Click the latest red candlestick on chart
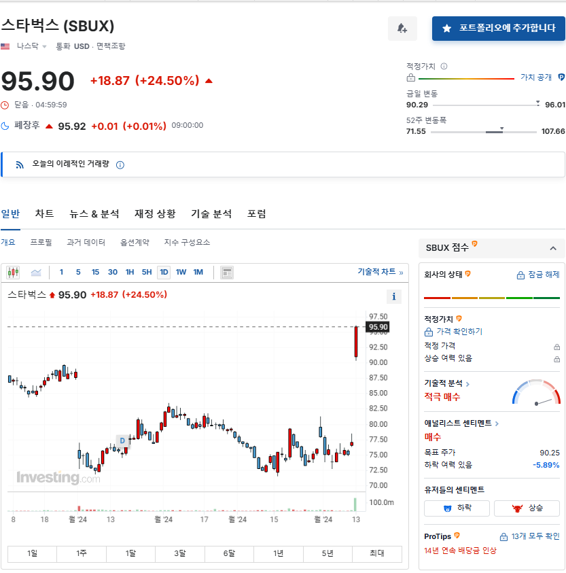566x573 pixels. 356,342
